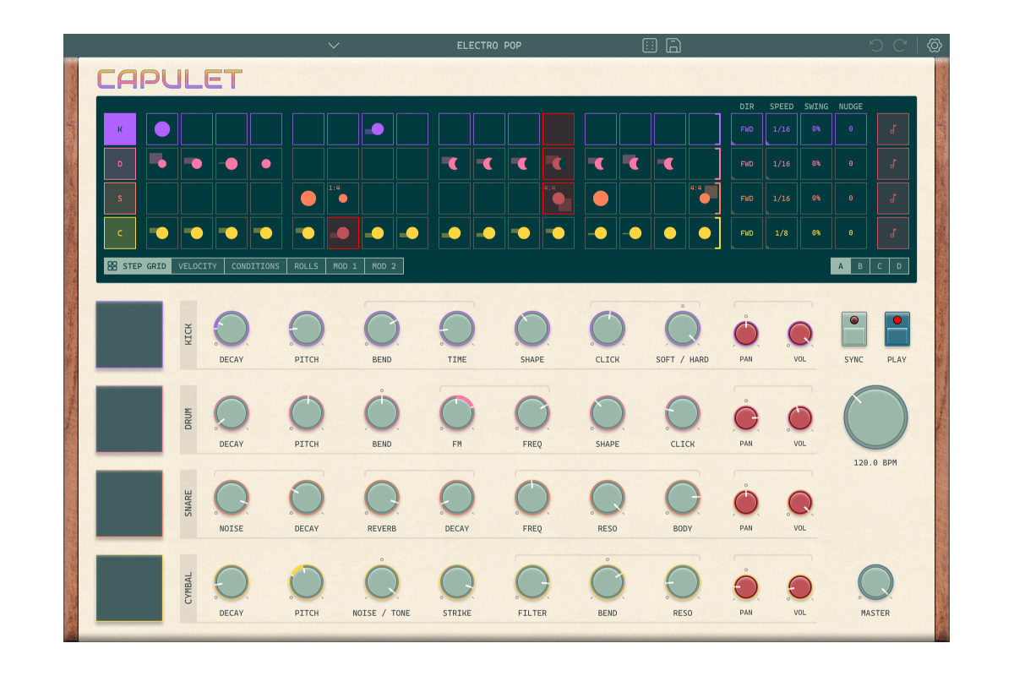Image resolution: width=1014 pixels, height=676 pixels.
Task: Toggle the last step of cymbal row
Action: [x=705, y=233]
